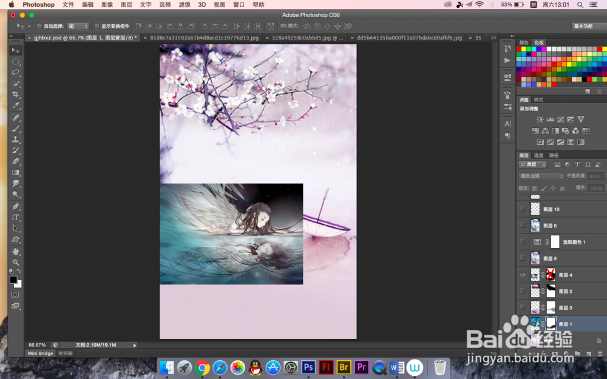This screenshot has width=607, height=379.
Task: Select the Custom Shape tool
Action: [x=16, y=240]
